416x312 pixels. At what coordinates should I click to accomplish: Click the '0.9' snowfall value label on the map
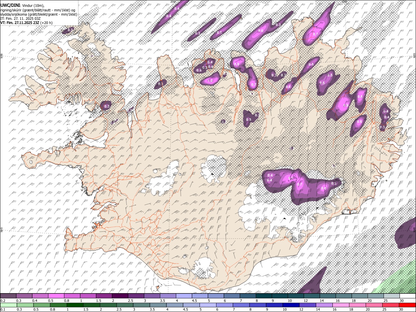[x=345, y=105]
